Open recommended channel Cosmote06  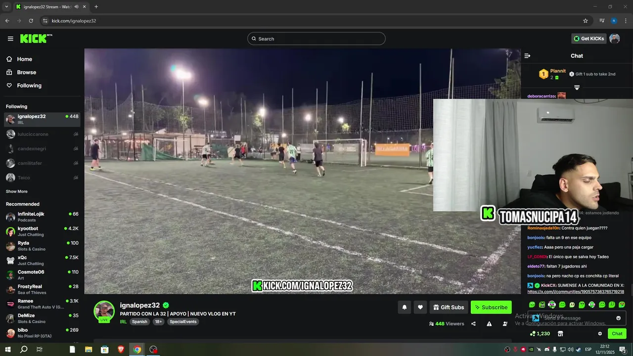42,275
